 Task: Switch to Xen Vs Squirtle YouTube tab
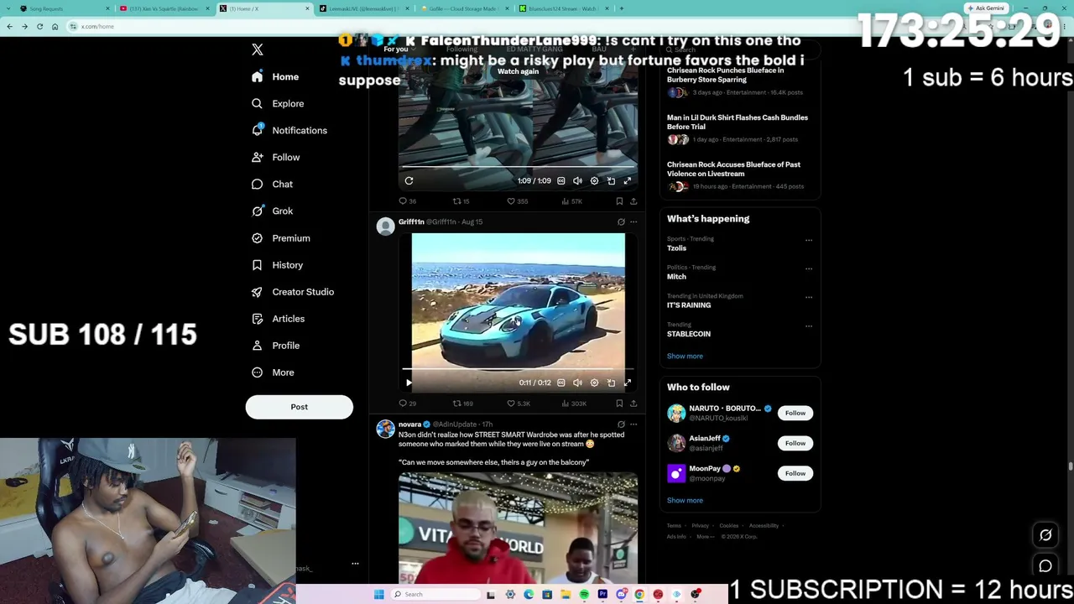click(164, 8)
